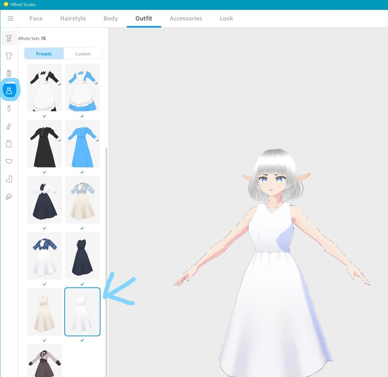The image size is (388, 377).
Task: Click the checkmark under the plain blue dress
Action: pos(82,172)
